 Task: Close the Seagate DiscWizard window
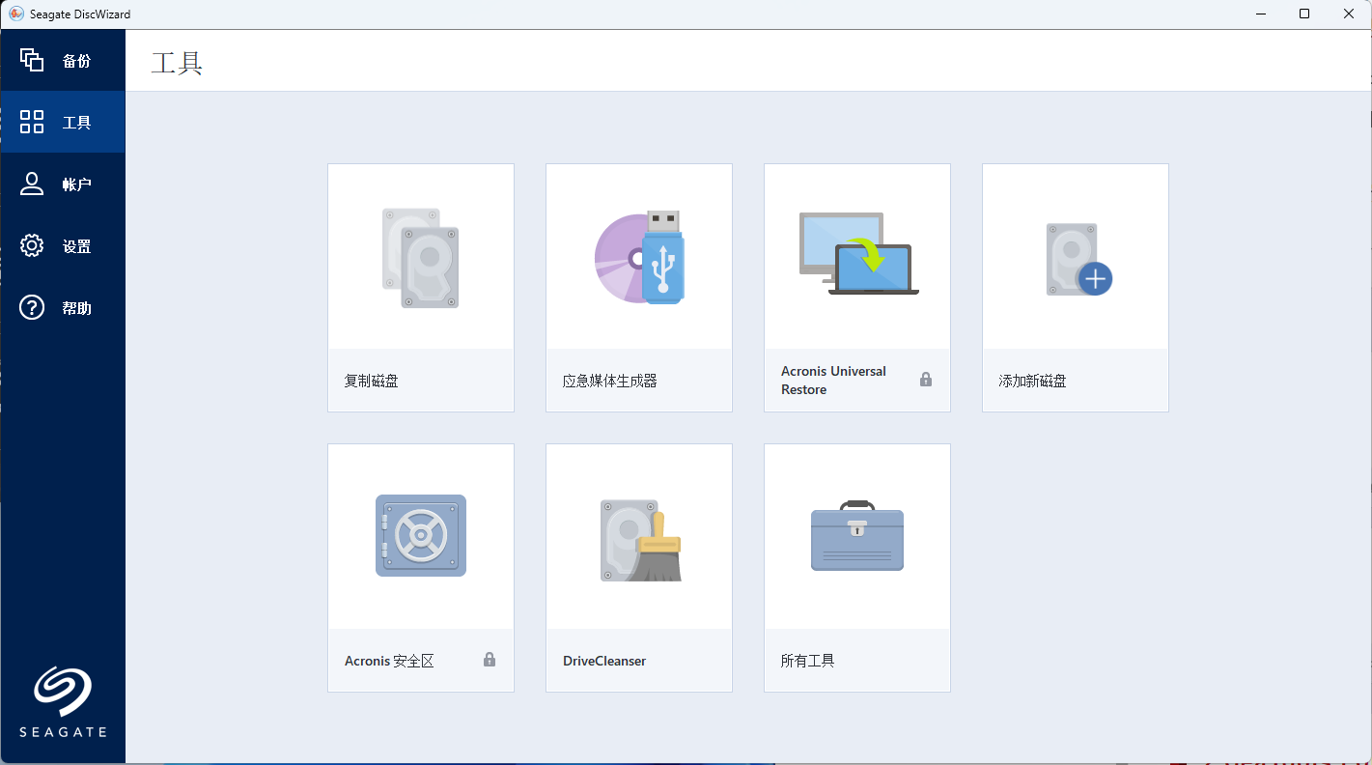1349,14
